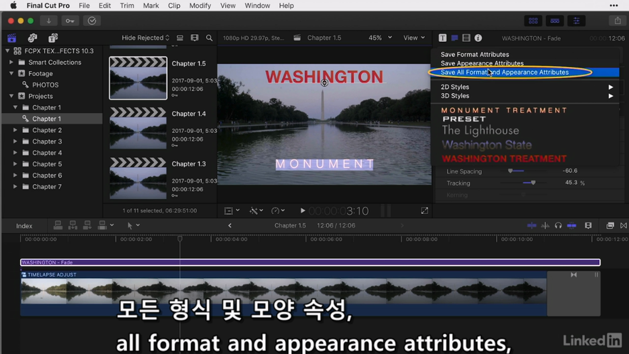Open Background Tasks checkmark icon
This screenshot has width=629, height=354.
[92, 21]
